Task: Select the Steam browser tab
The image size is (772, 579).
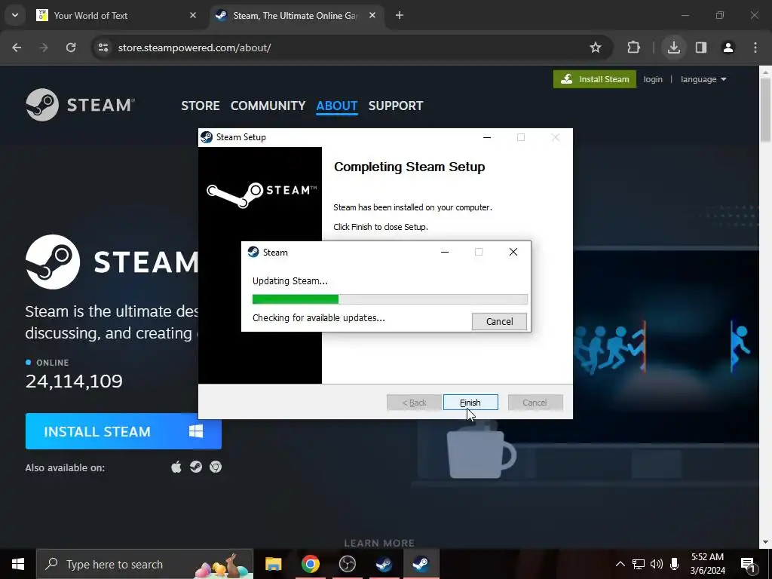Action: (297, 16)
